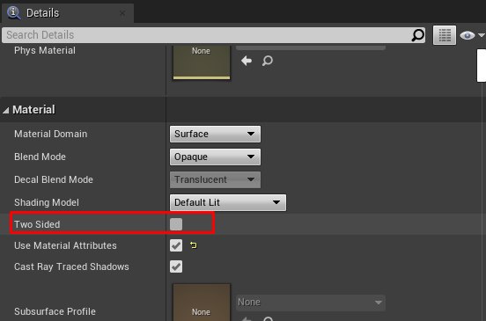This screenshot has width=486, height=321.
Task: Open the Blend Mode dropdown
Action: [x=215, y=157]
